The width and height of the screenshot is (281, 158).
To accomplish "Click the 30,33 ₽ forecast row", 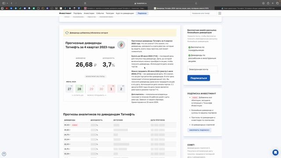I will [120, 125].
